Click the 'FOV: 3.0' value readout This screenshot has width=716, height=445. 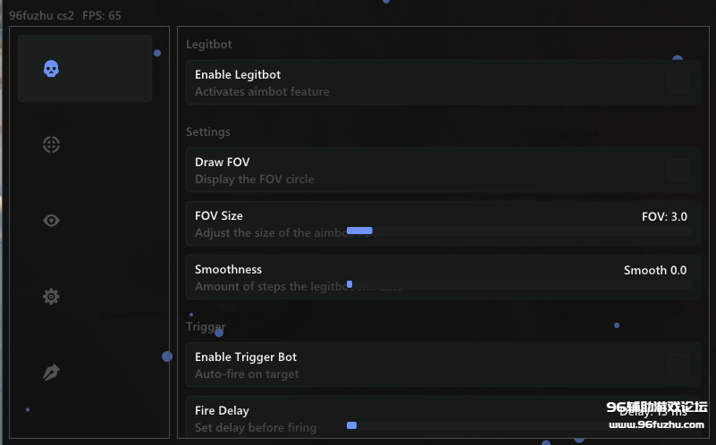click(x=664, y=217)
